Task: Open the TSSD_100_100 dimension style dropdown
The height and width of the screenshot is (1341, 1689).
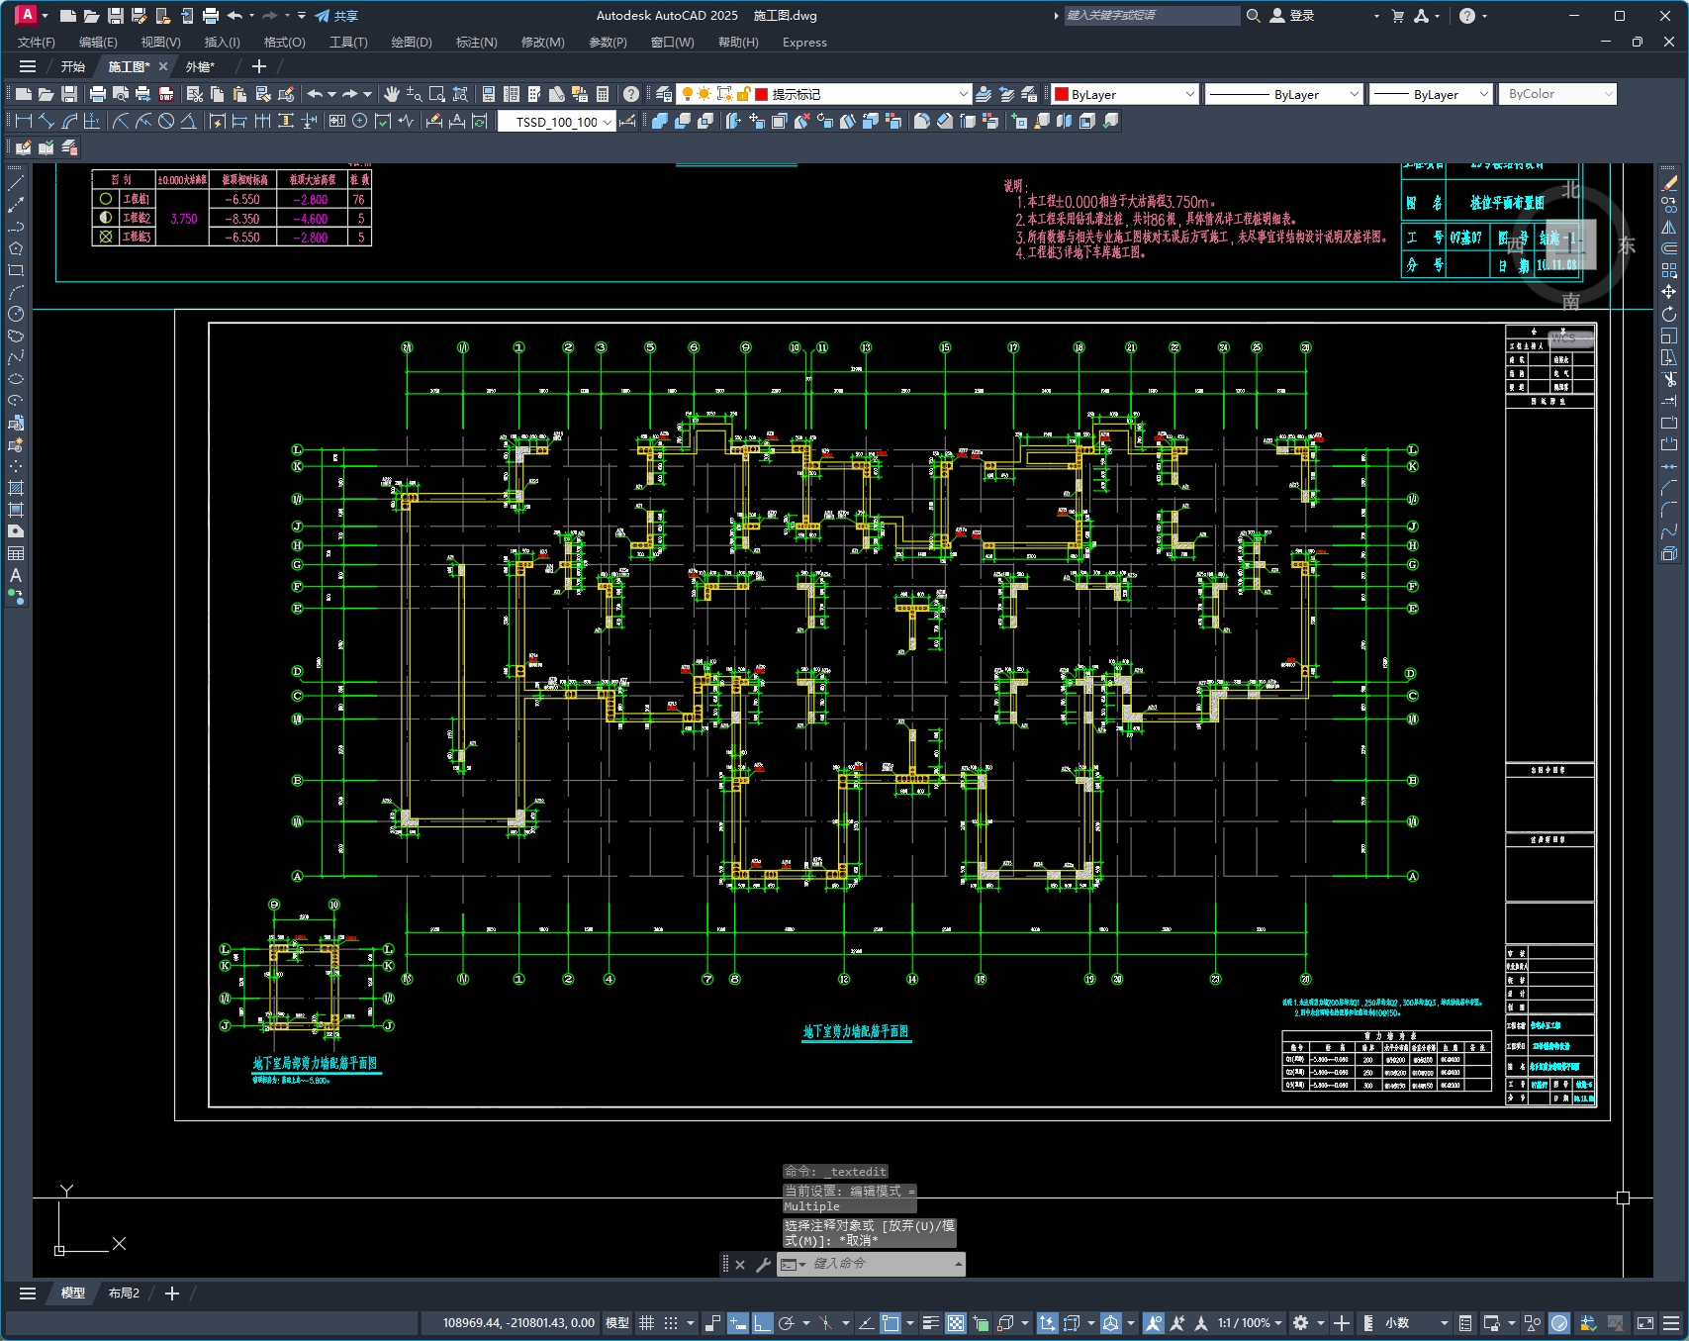Action: click(607, 122)
